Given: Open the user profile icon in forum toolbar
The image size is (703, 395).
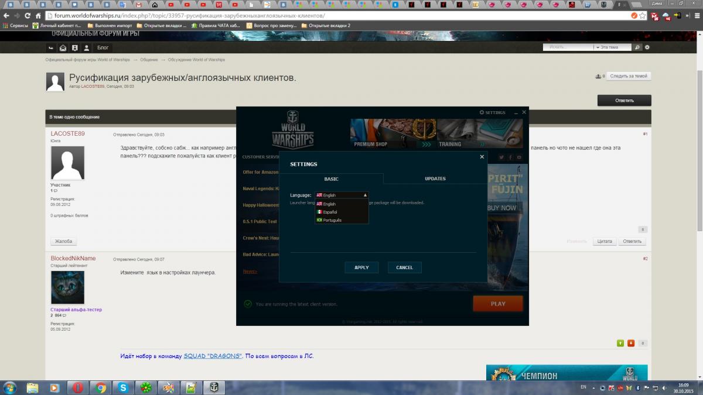Looking at the screenshot, I should (x=87, y=47).
